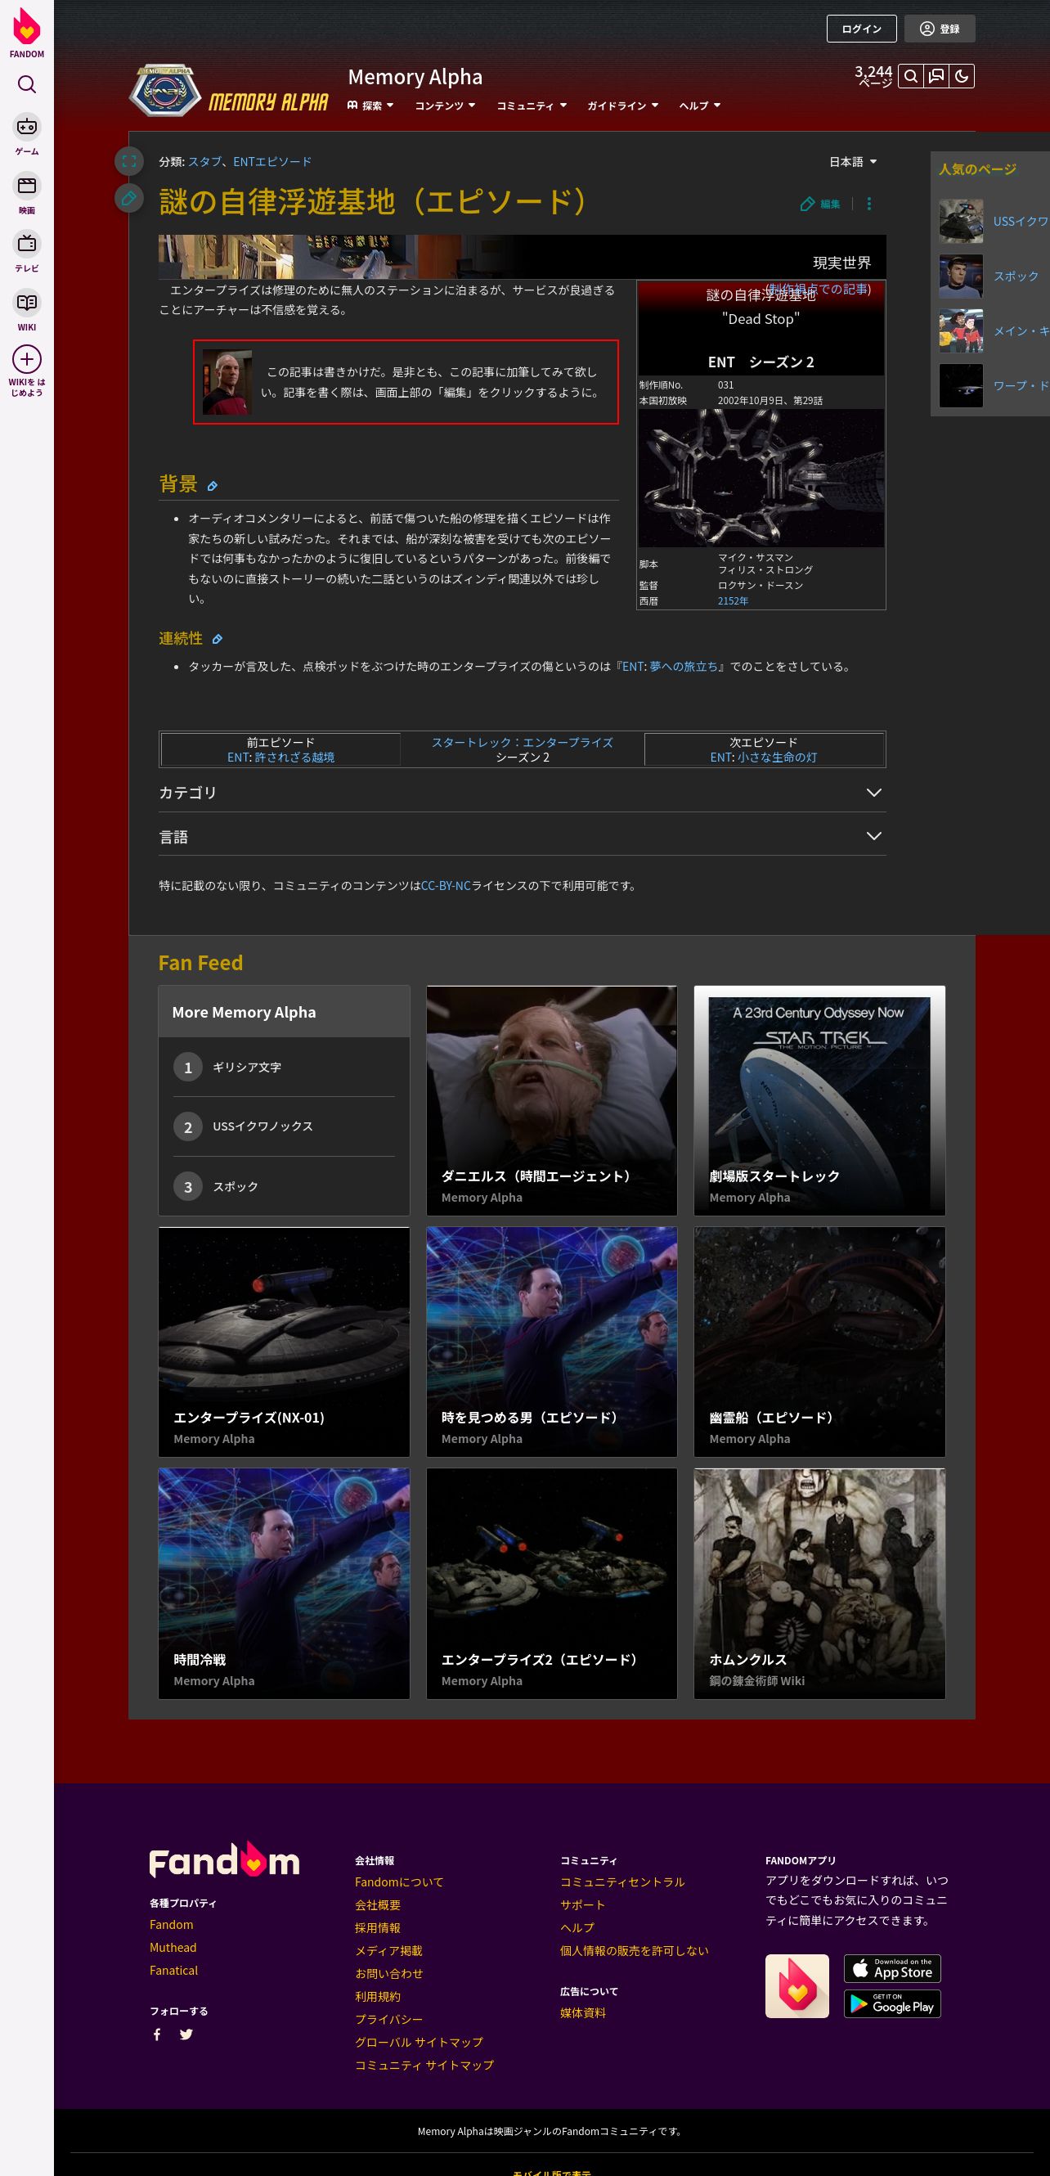The height and width of the screenshot is (2176, 1050).
Task: Open the Fandom home logo
Action: [x=27, y=33]
